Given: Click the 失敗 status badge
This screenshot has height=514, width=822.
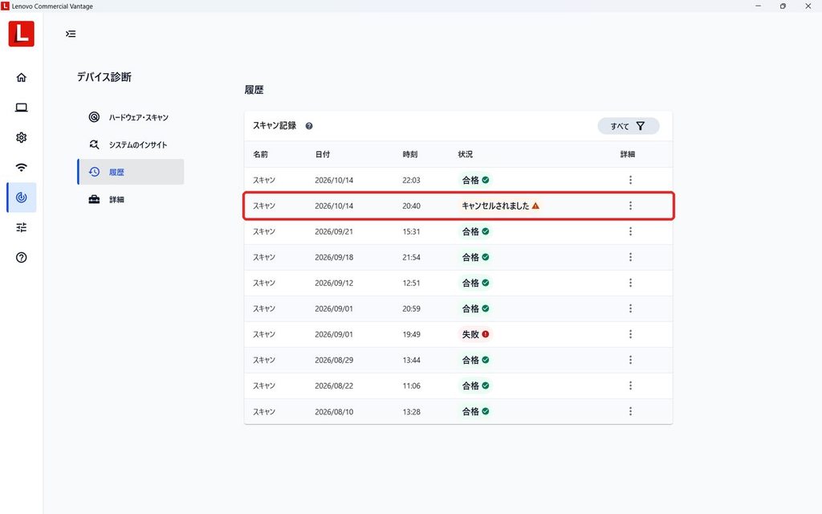Looking at the screenshot, I should click(x=475, y=334).
